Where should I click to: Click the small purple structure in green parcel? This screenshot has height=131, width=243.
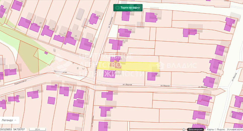46,53
